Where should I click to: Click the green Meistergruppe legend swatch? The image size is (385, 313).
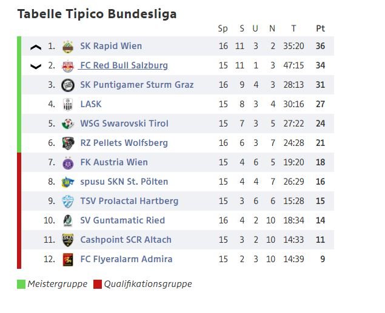pos(21,284)
